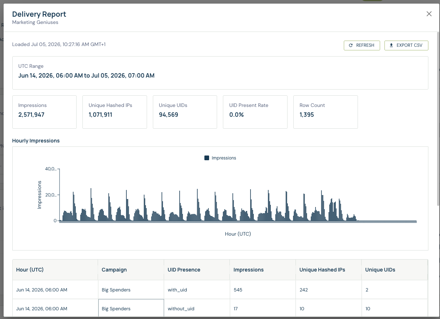
Task: Click the Impressions legend label
Action: coord(224,158)
